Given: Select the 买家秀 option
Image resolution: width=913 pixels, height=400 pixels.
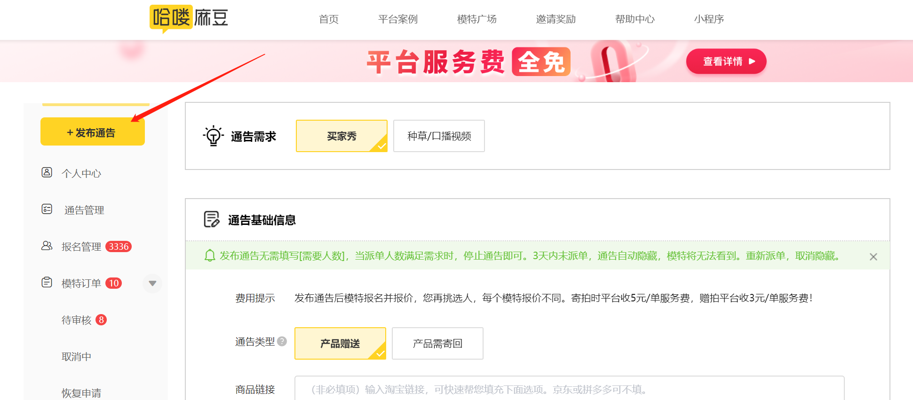Looking at the screenshot, I should point(341,136).
